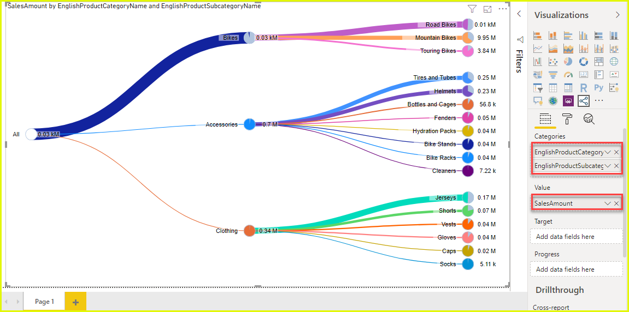
Task: Expand EnglishProductCategory field options
Action: pyautogui.click(x=608, y=153)
